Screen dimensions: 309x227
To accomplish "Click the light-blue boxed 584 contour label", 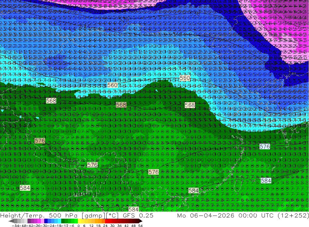I will click(x=266, y=181).
